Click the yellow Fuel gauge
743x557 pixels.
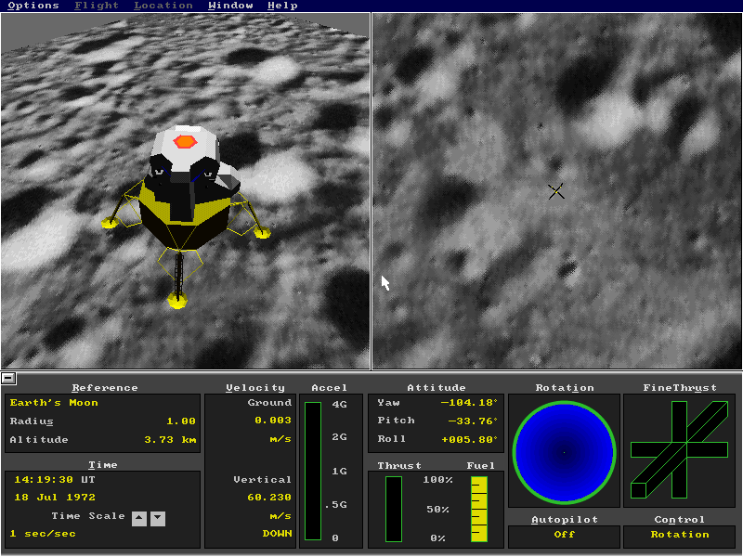click(479, 509)
